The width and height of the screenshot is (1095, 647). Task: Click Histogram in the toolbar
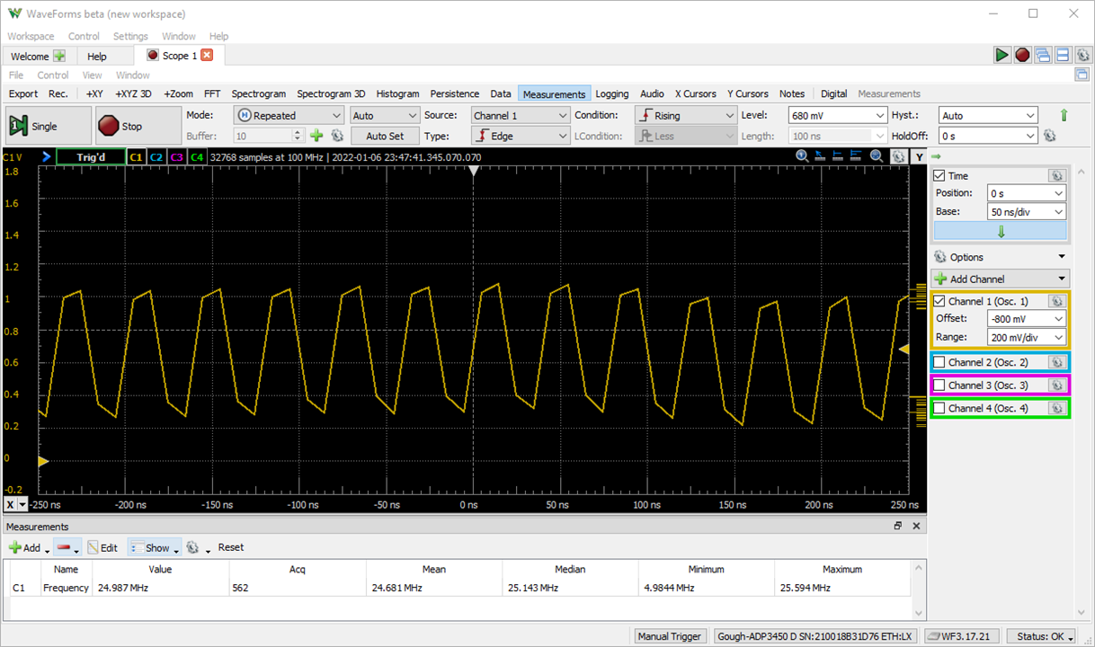pos(397,93)
